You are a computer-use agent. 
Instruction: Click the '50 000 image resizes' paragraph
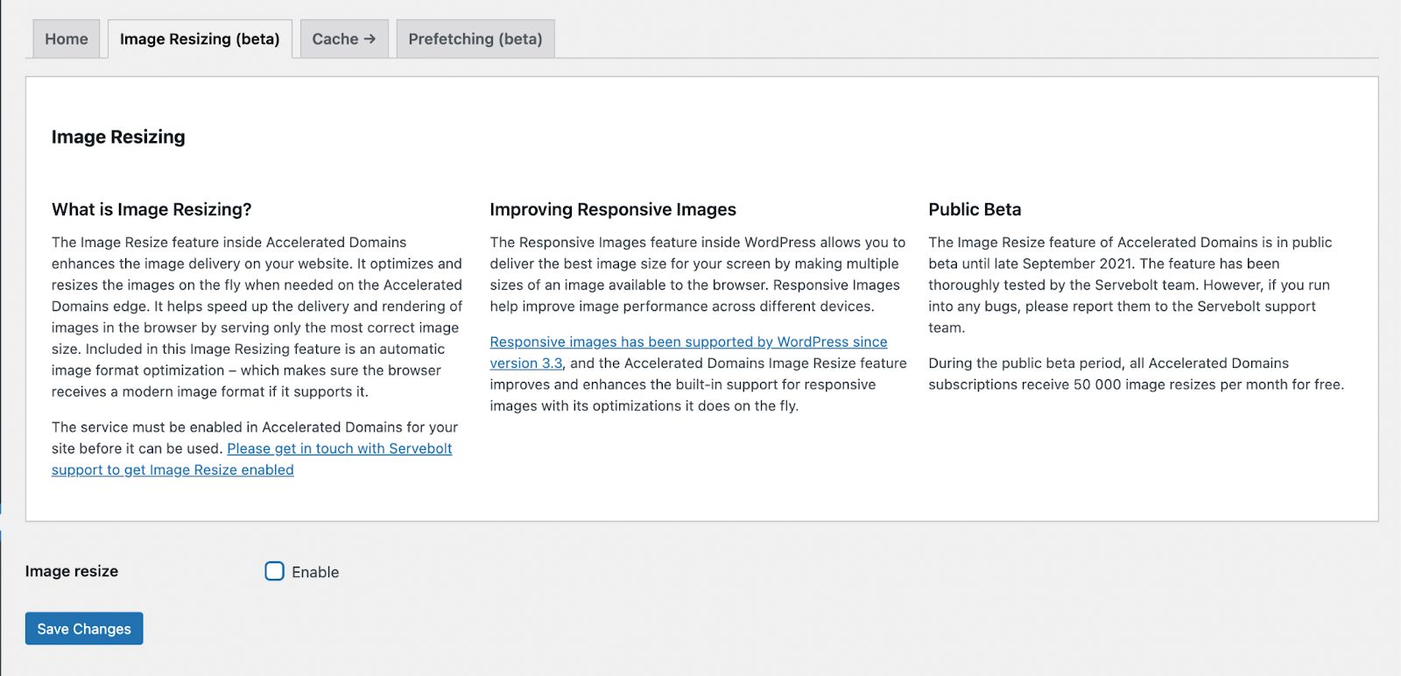[1137, 374]
